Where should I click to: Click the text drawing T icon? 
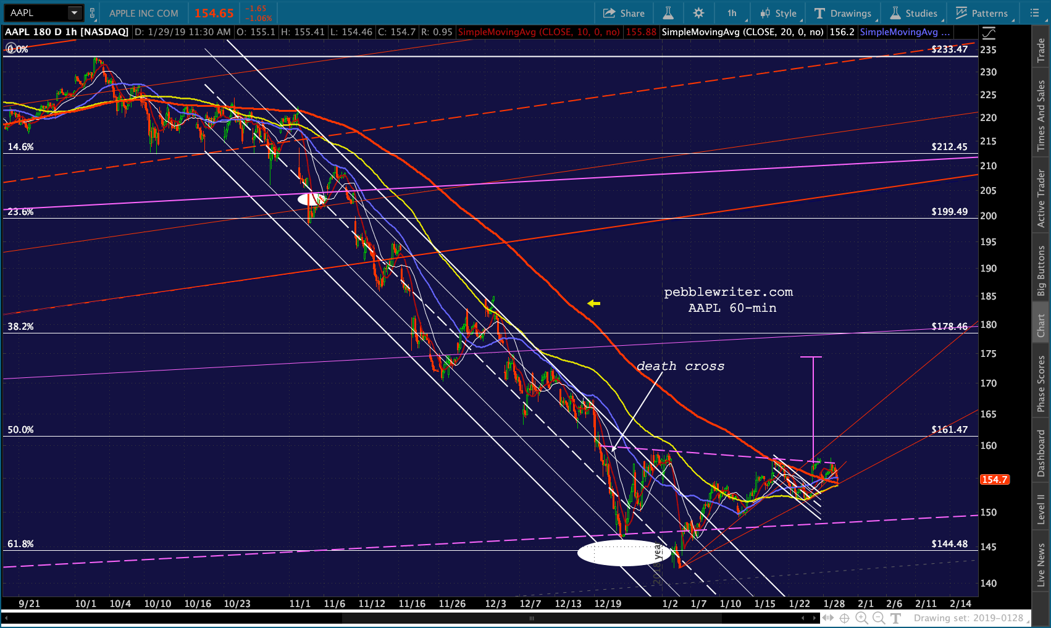point(896,618)
